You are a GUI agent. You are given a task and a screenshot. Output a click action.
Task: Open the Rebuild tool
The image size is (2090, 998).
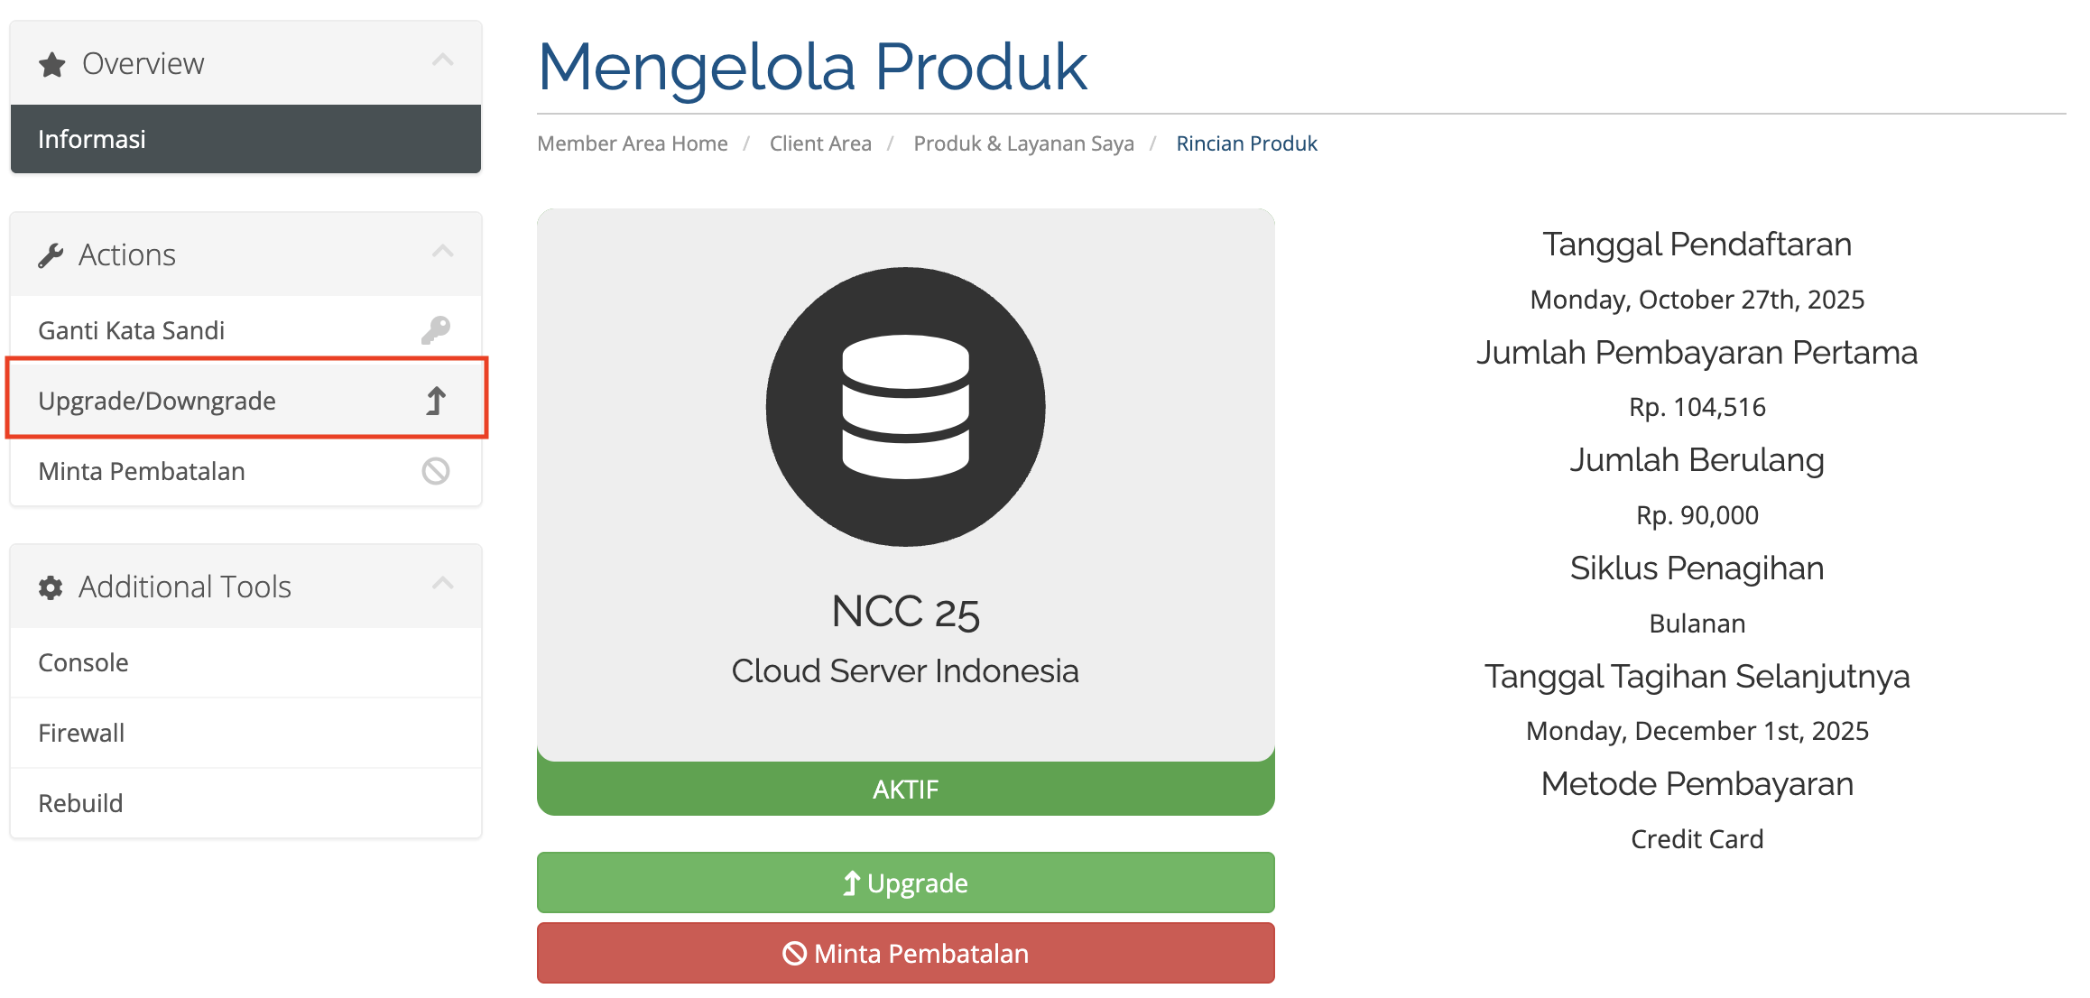point(80,803)
